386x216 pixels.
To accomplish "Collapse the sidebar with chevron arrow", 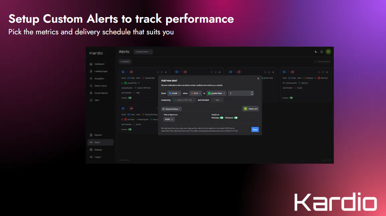I will point(115,160).
